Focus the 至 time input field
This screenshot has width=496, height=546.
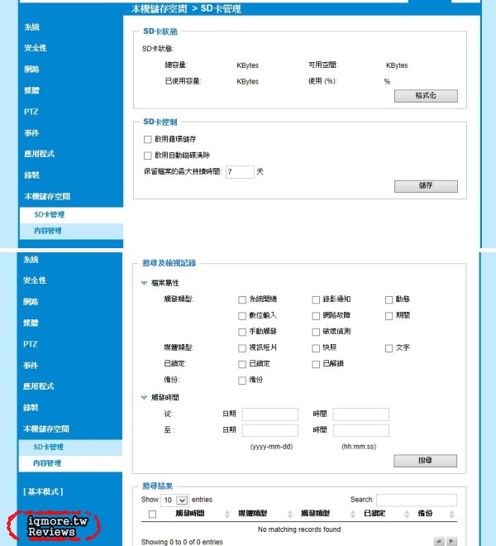tap(361, 430)
